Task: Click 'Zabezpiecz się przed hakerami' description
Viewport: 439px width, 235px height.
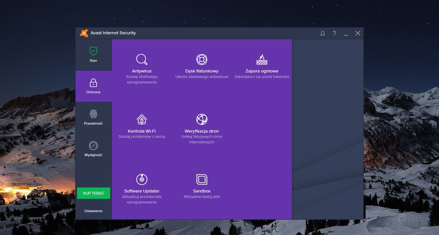Action: pos(262,77)
